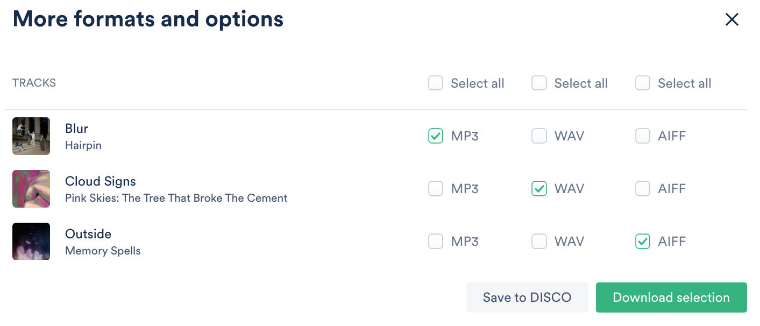Select all tracks in WAV column
760x326 pixels.
click(539, 83)
